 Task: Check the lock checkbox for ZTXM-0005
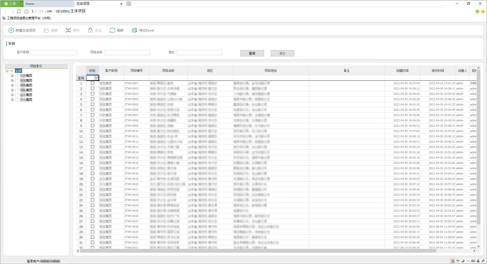click(x=92, y=104)
